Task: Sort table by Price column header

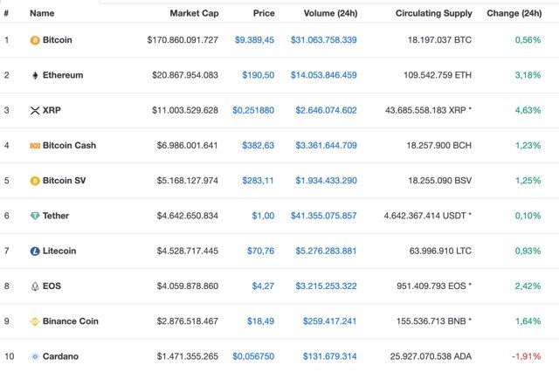Action: (x=264, y=13)
